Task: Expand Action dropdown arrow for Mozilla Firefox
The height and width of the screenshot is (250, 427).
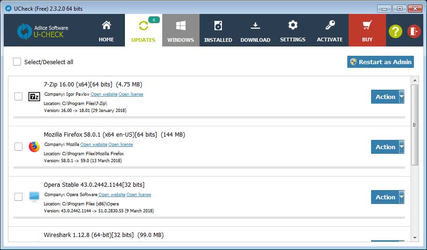Action: tap(402, 147)
